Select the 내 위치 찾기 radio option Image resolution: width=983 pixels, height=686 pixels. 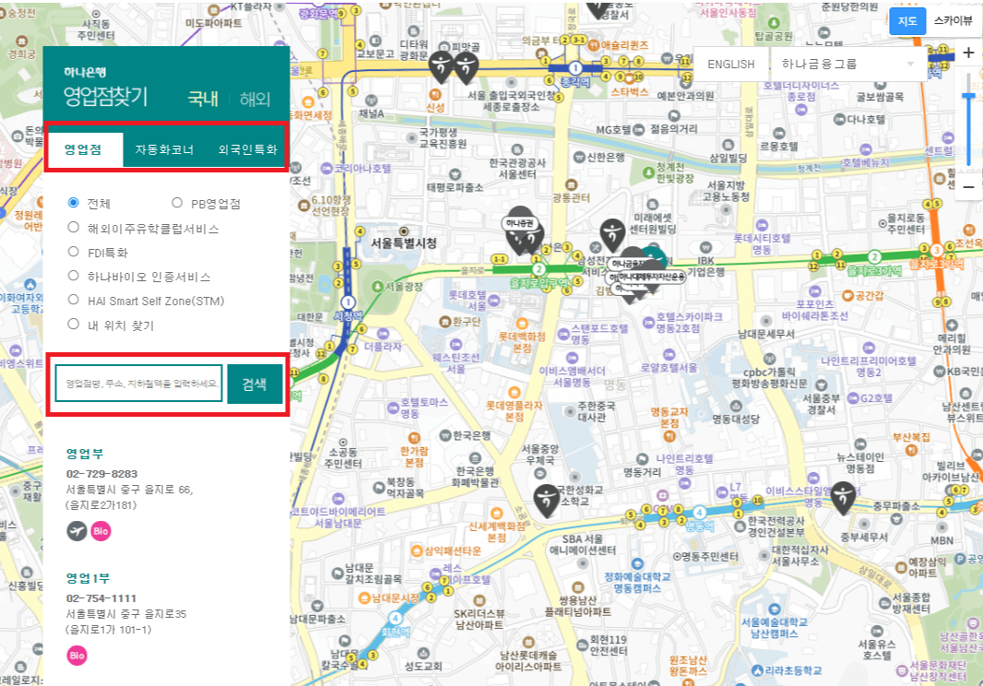click(74, 324)
